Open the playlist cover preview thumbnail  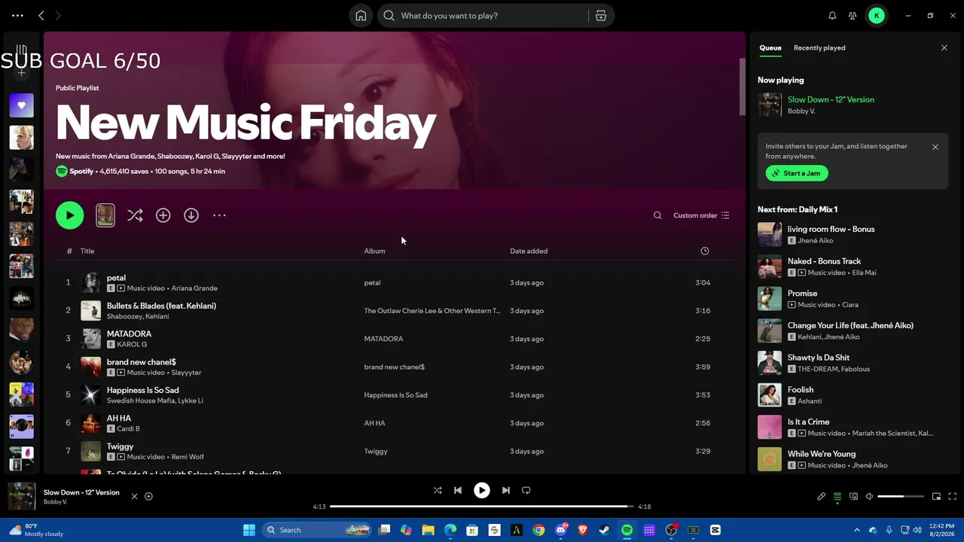[105, 215]
